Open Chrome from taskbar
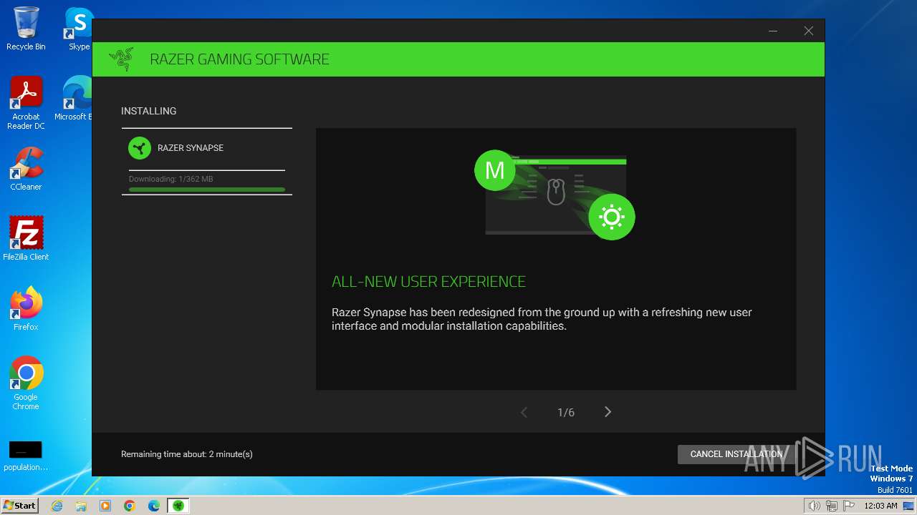Screen dimensions: 917x515 pyautogui.click(x=130, y=506)
